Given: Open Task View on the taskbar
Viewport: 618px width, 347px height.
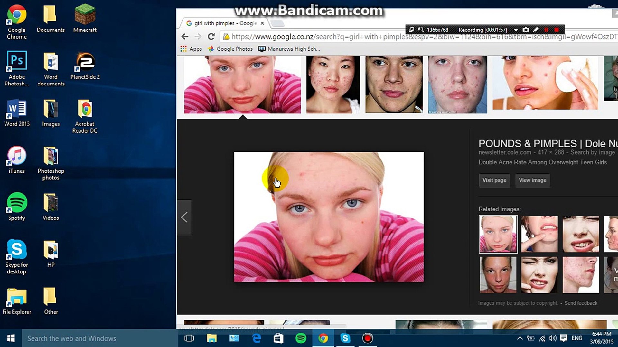Looking at the screenshot, I should (x=189, y=338).
